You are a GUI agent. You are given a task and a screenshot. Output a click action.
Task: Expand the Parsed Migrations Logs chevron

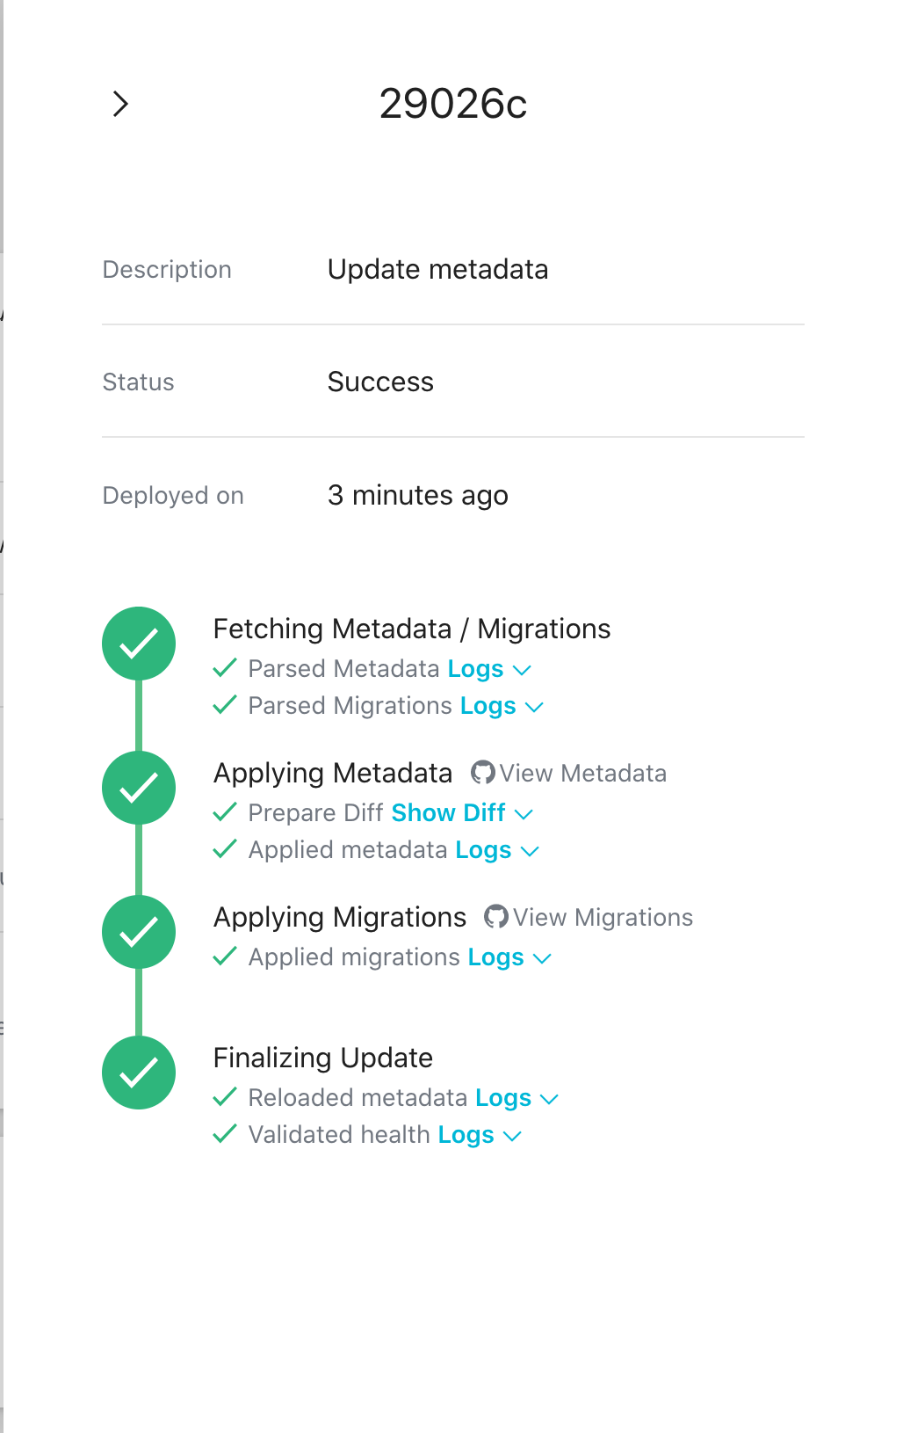[535, 706]
